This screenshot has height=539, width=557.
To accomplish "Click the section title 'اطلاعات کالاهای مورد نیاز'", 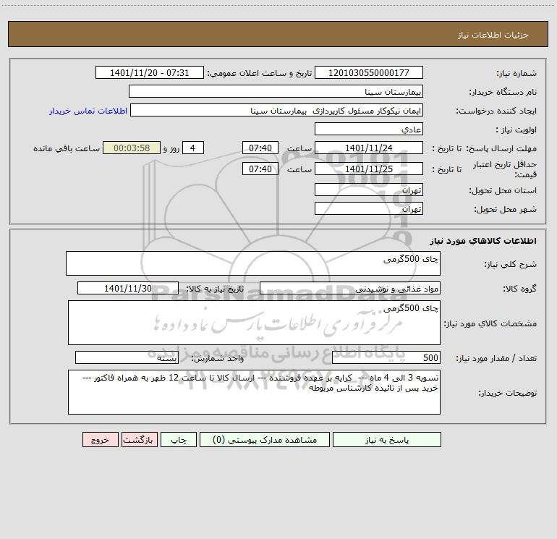I will click(483, 240).
